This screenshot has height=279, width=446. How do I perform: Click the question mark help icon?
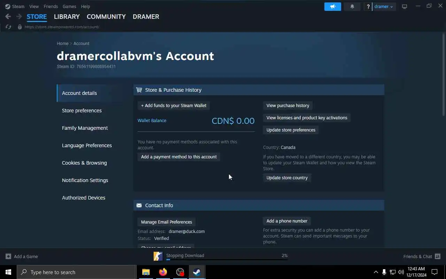[x=368, y=7]
